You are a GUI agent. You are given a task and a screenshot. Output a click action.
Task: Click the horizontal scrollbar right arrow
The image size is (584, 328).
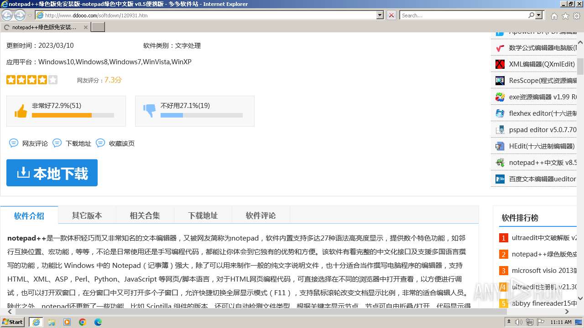567,312
